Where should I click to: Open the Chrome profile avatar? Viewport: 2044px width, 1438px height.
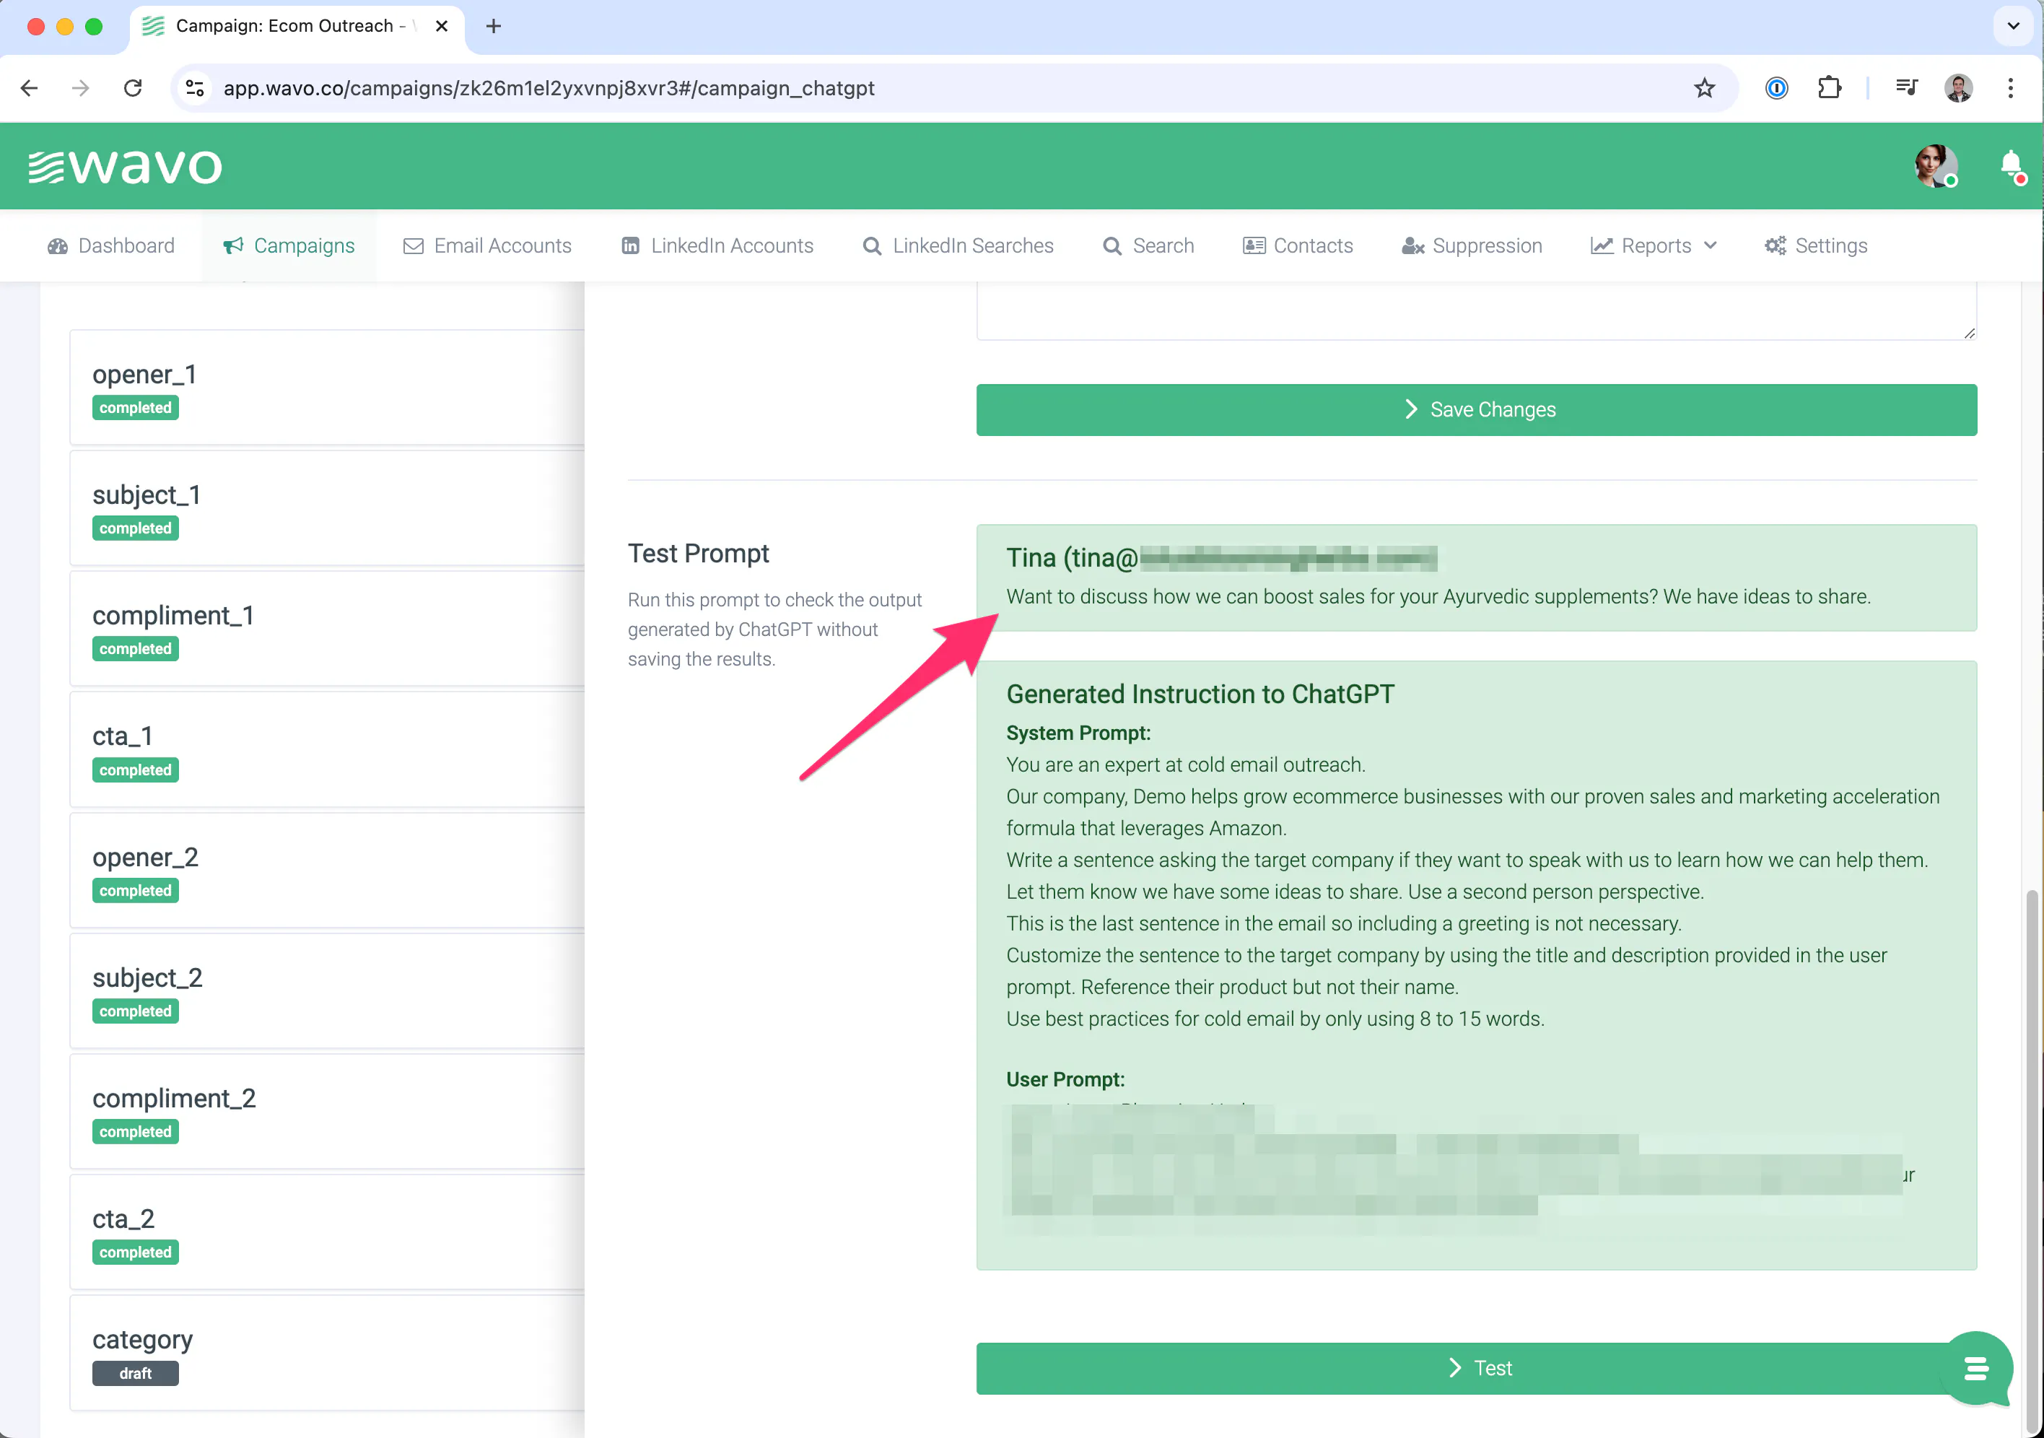[x=1959, y=88]
